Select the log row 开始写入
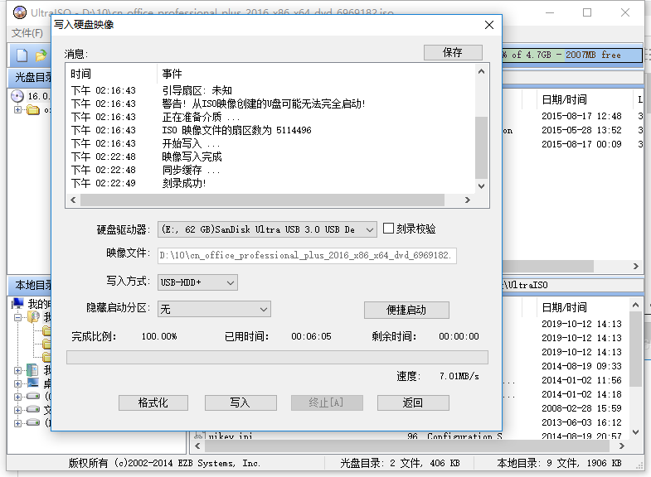The height and width of the screenshot is (477, 651). coord(270,143)
